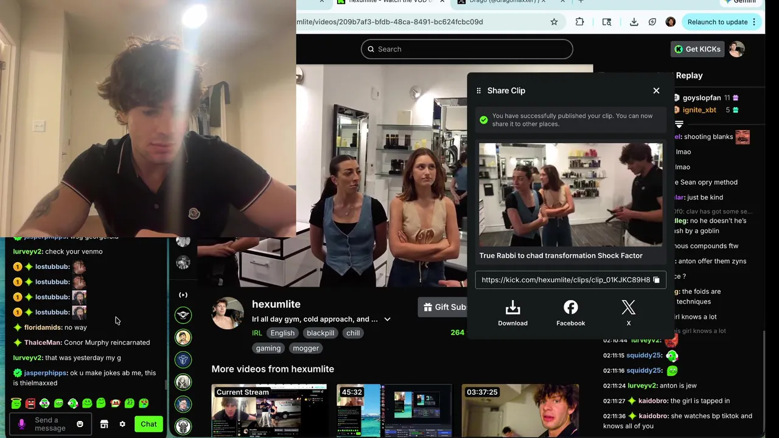The width and height of the screenshot is (779, 438).
Task: Open the emoji picker smiley icon
Action: (x=80, y=424)
